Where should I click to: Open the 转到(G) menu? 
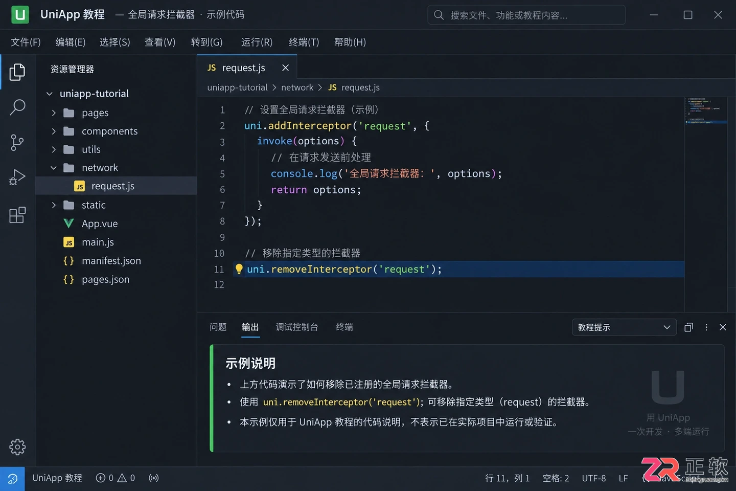[206, 42]
